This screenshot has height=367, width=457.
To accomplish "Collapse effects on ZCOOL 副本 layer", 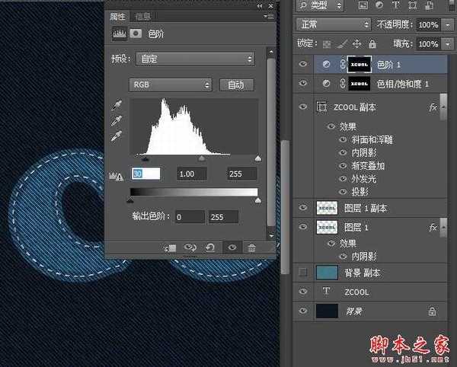I will 443,107.
